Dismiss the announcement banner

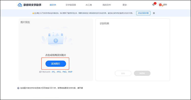(x=154, y=13)
